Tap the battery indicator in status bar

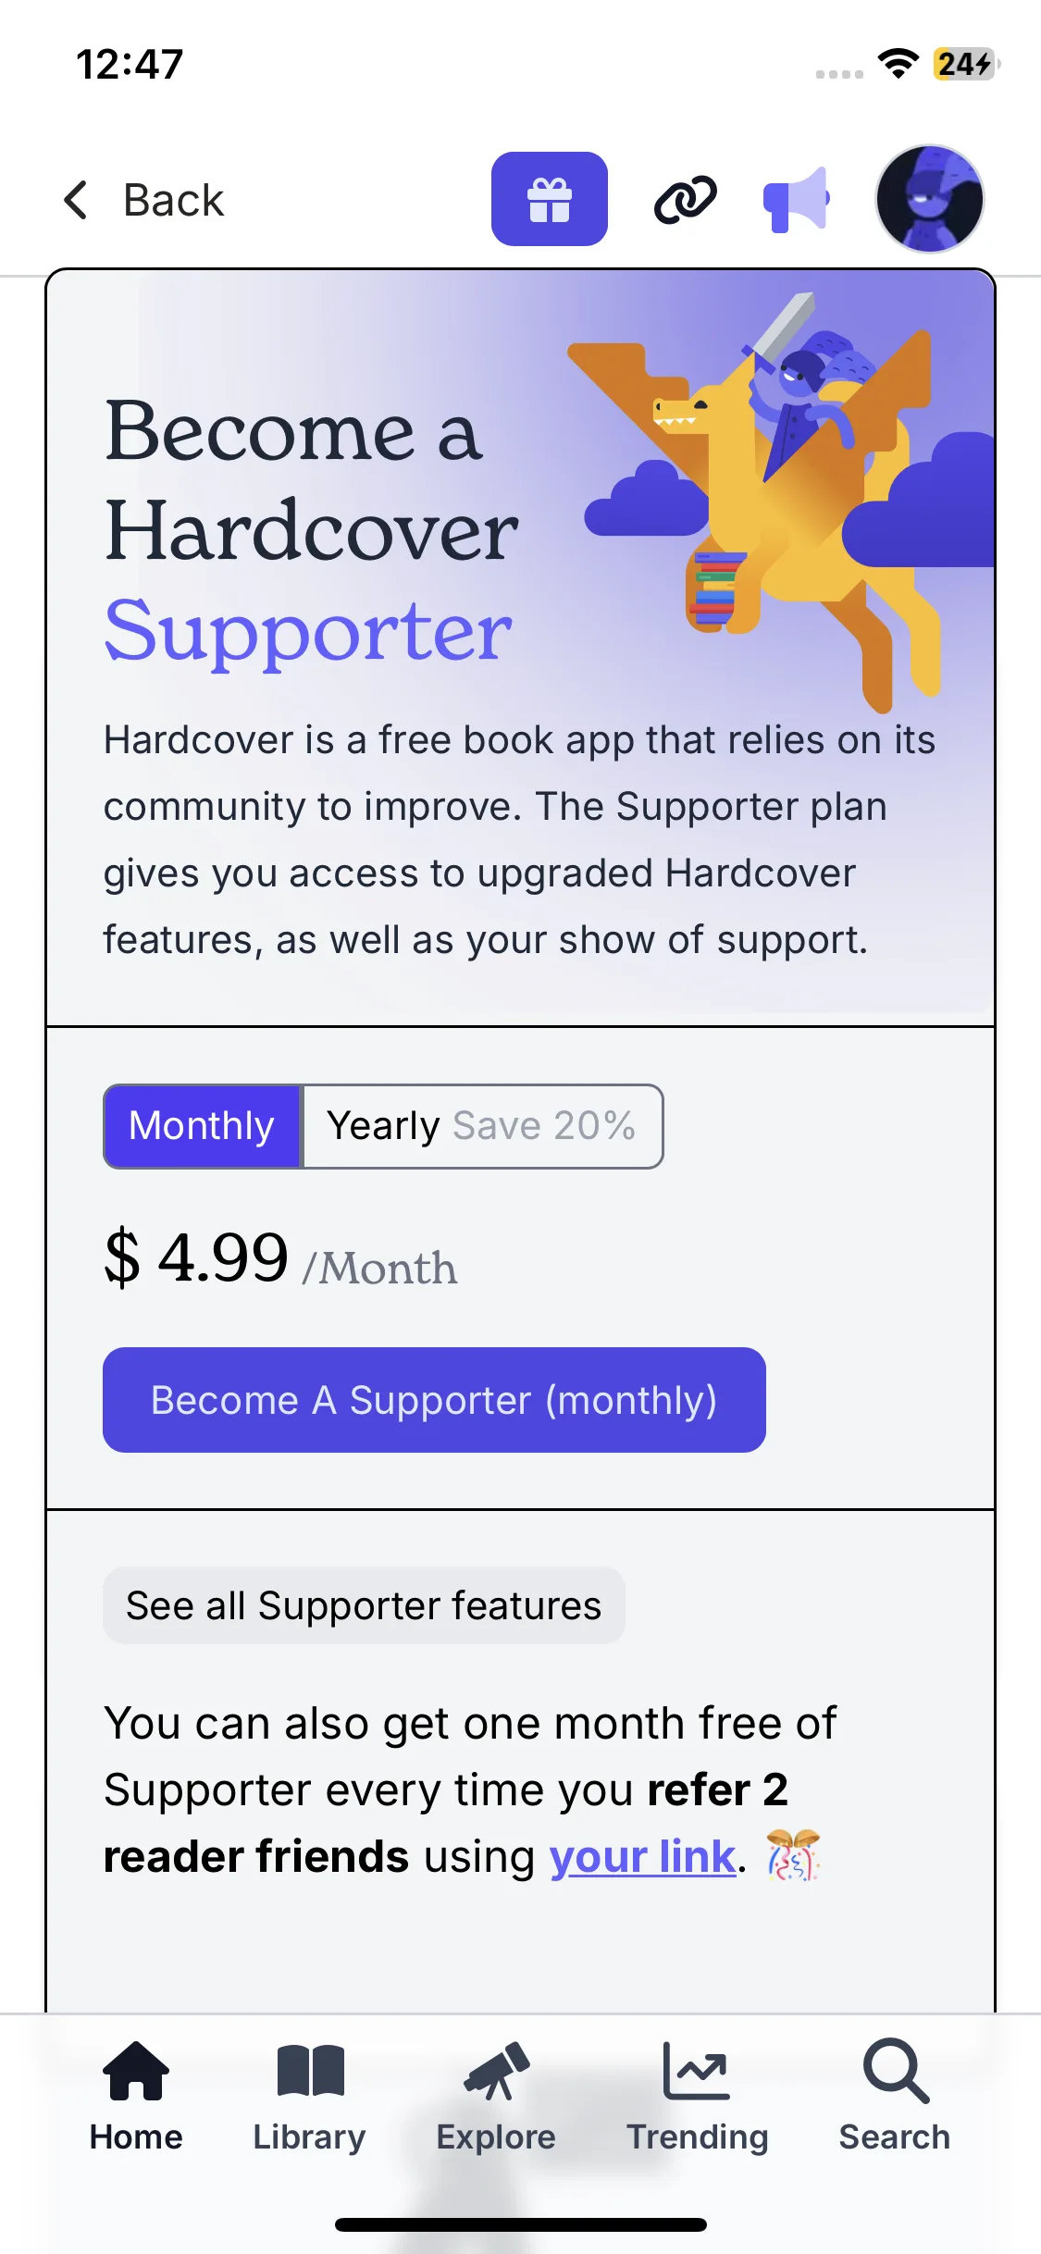[965, 64]
